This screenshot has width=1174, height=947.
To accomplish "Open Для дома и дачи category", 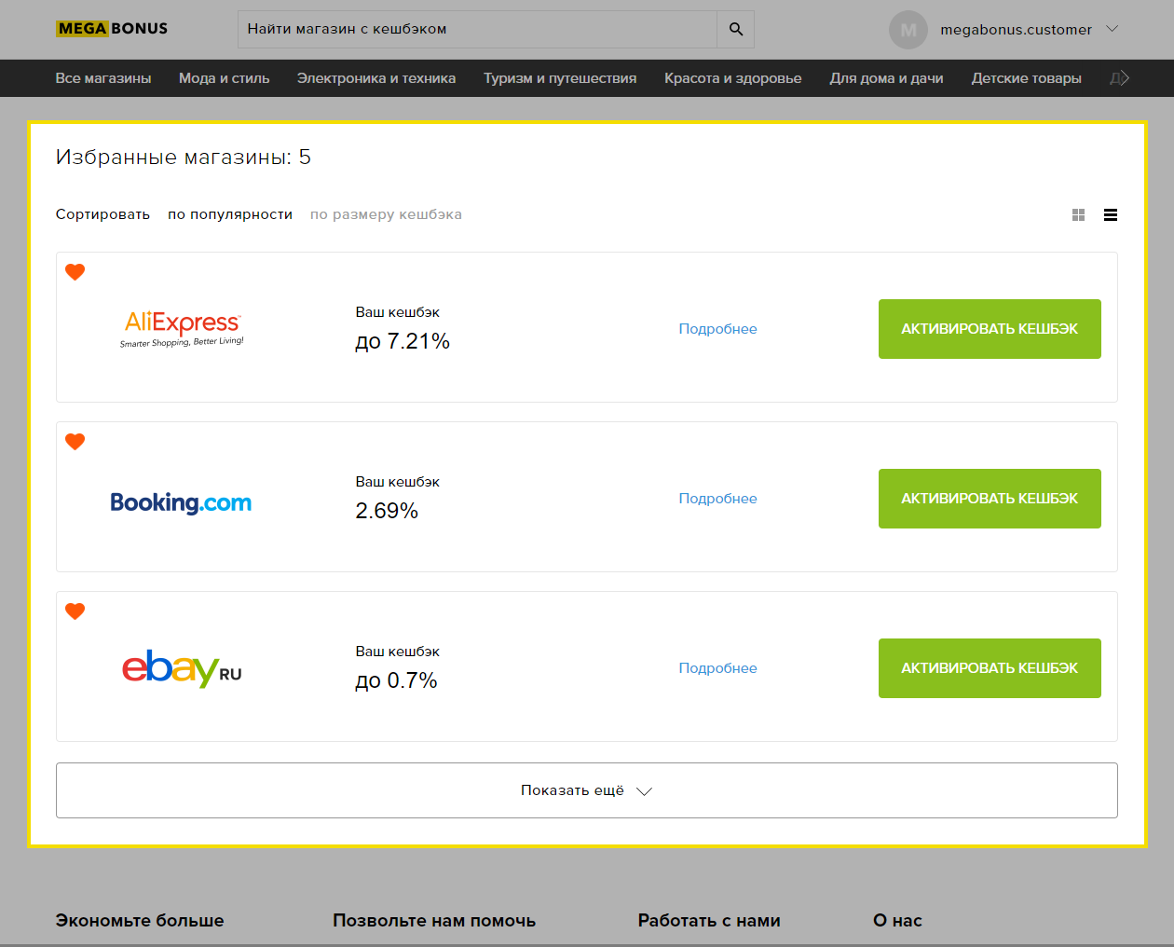I will click(887, 78).
